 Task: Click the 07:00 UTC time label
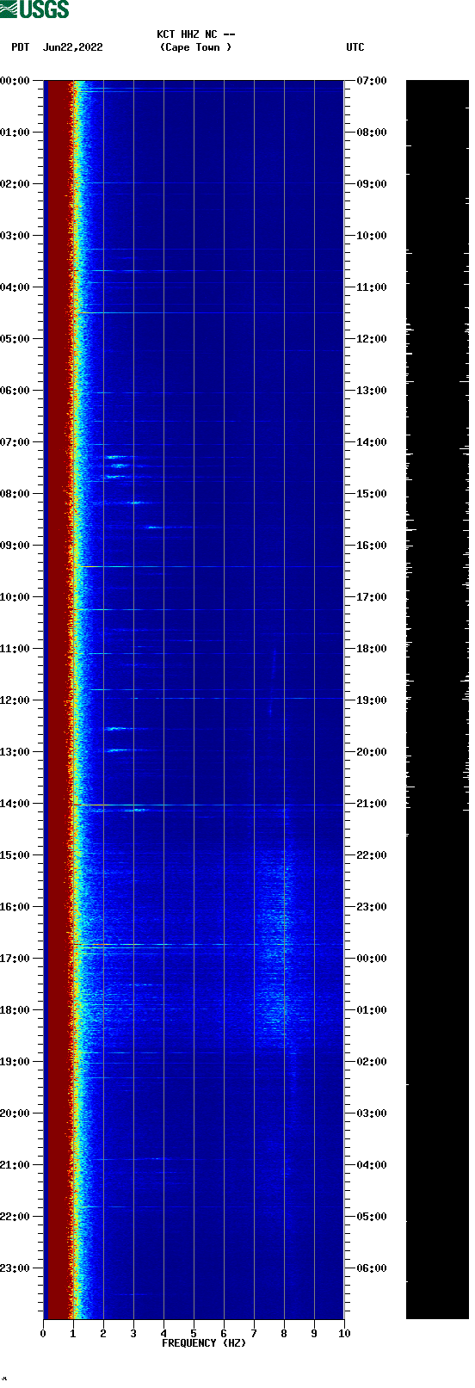click(372, 81)
